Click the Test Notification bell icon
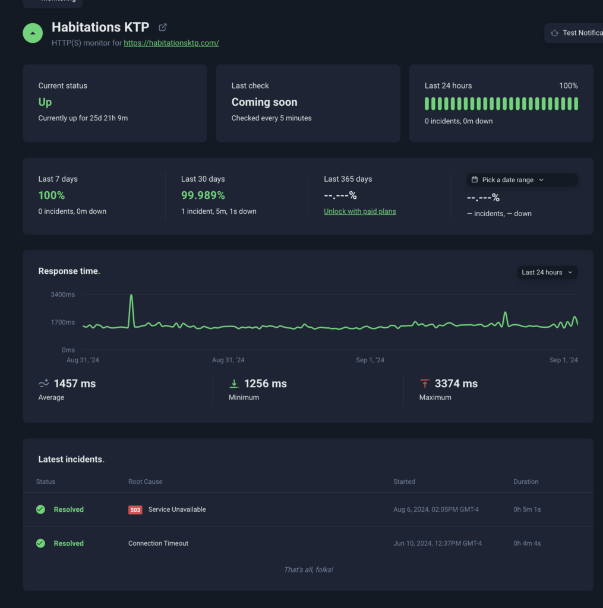 [x=554, y=33]
